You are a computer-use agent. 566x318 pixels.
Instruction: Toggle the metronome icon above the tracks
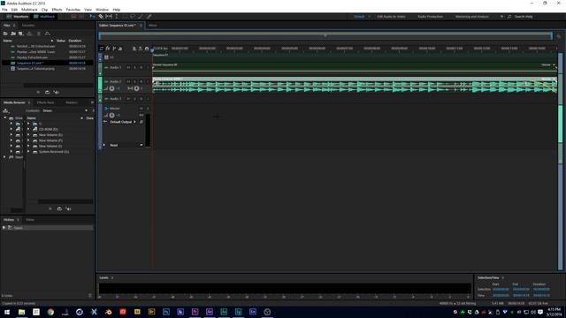click(134, 49)
